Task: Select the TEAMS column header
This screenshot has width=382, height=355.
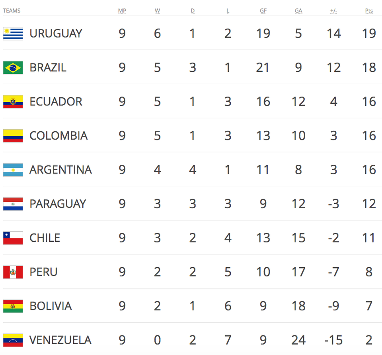Action: 12,11
